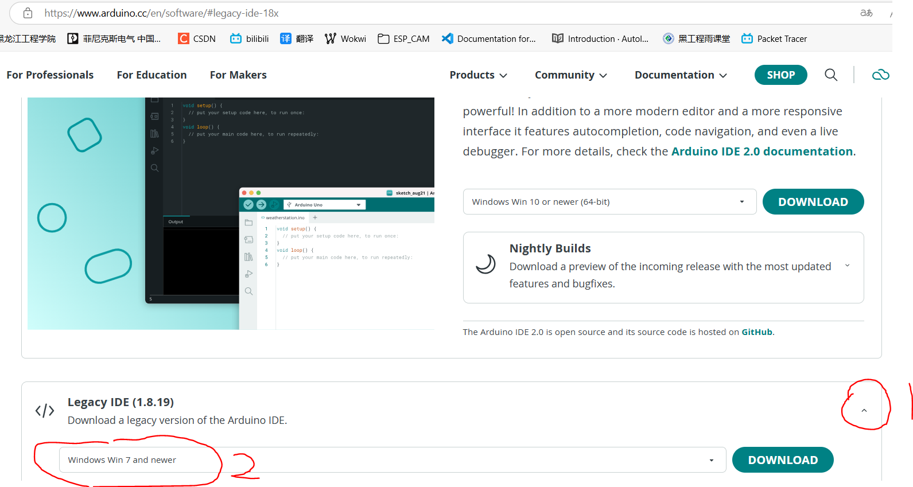Open the GitHub source code link

(x=757, y=332)
